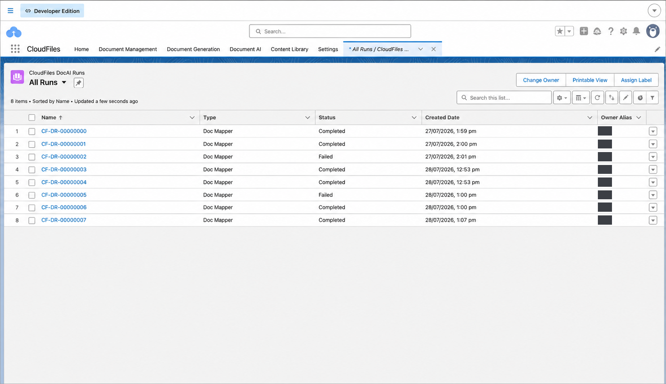666x384 pixels.
Task: Select checkbox for CF-DR-00000002
Action: [32, 157]
